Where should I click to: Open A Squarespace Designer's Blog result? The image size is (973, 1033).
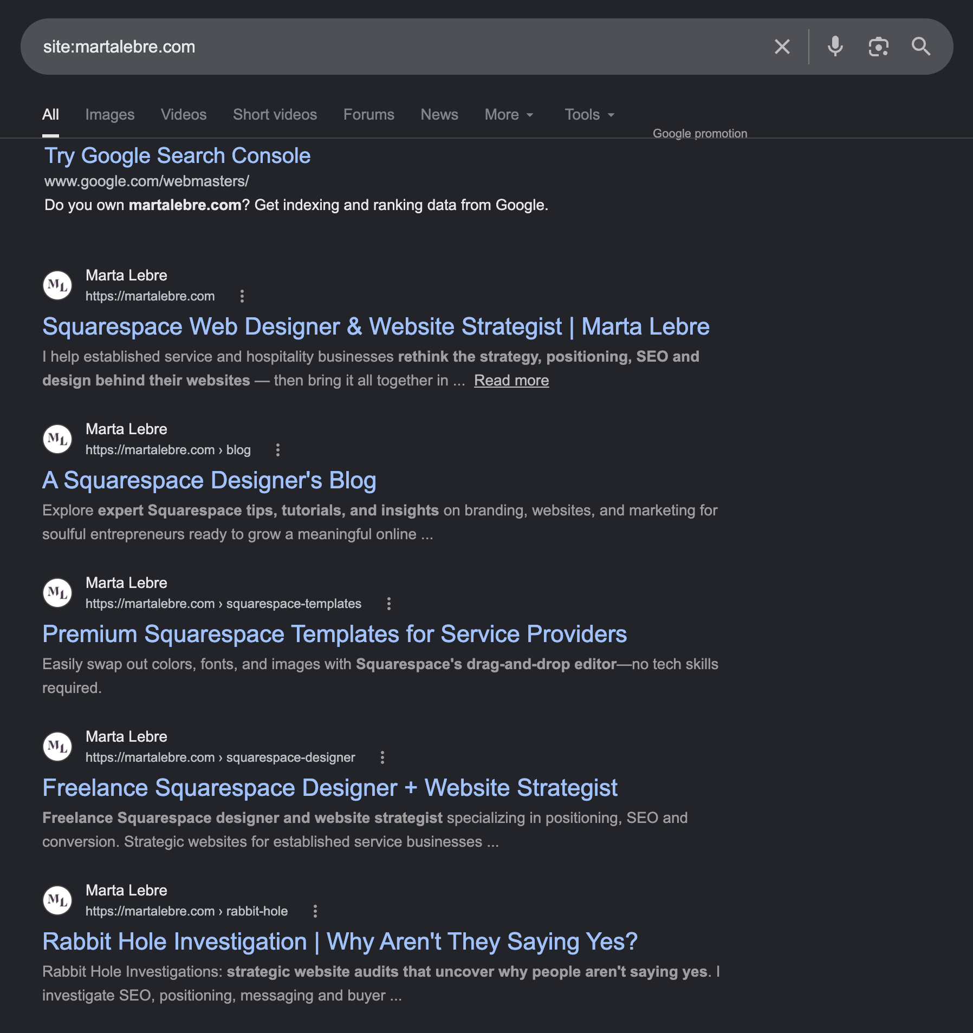209,481
